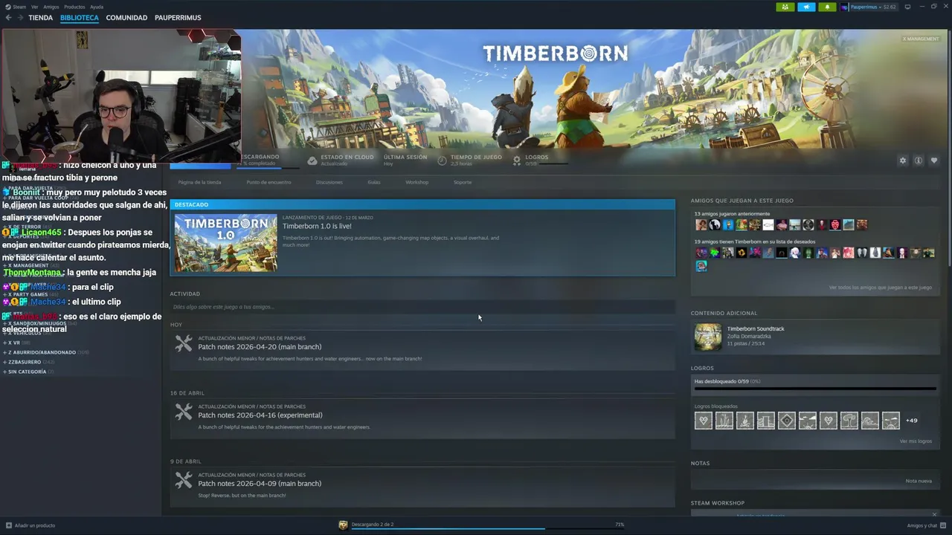Go to the TIENDA section
Viewport: 952px width, 535px height.
pyautogui.click(x=41, y=17)
